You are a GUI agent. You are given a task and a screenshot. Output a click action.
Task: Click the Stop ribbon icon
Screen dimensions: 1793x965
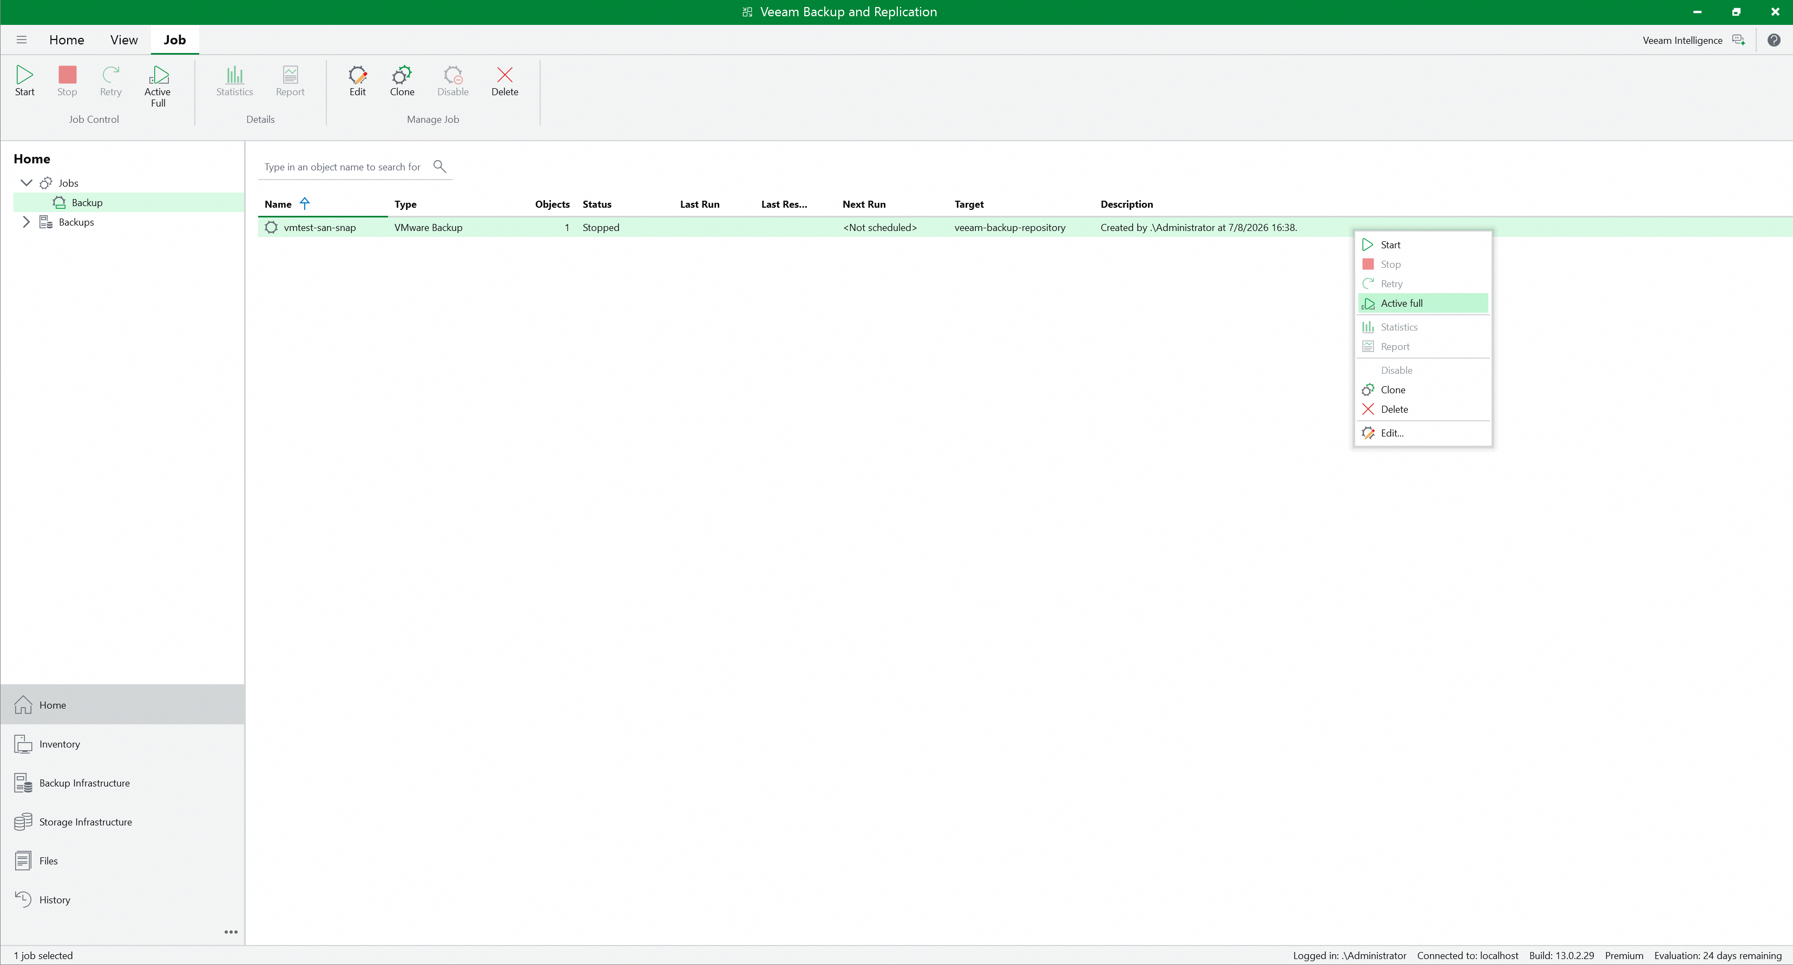click(x=67, y=81)
